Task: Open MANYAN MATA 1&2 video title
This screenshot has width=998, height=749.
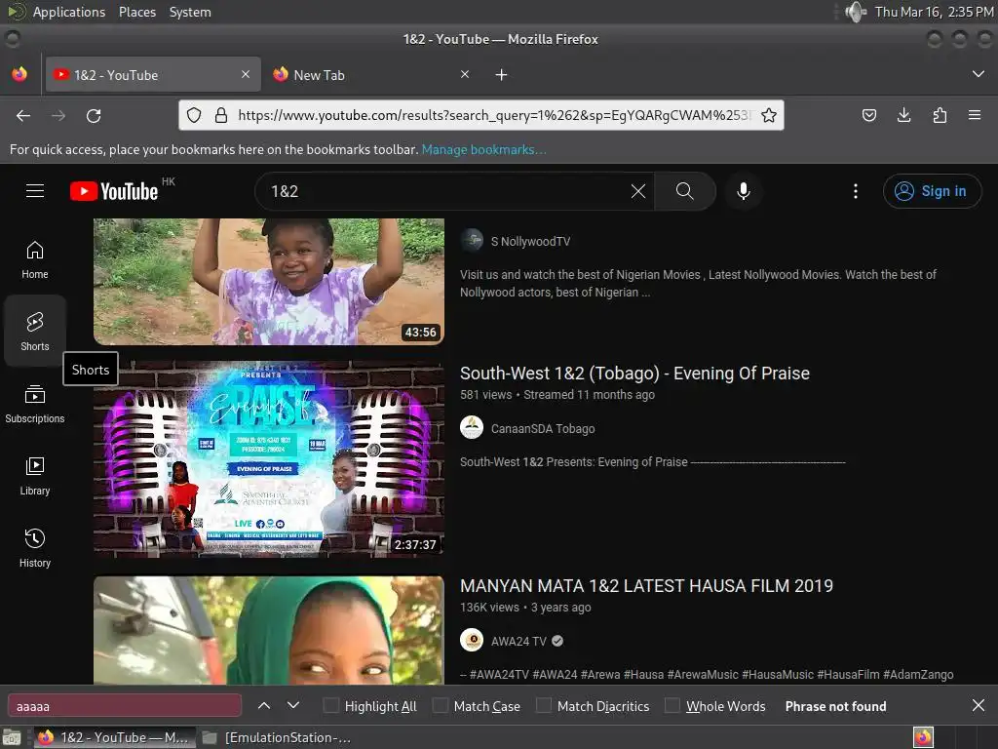Action: coord(646,586)
